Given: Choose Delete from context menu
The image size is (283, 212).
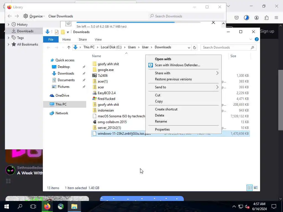Looking at the screenshot, I should point(159,115).
